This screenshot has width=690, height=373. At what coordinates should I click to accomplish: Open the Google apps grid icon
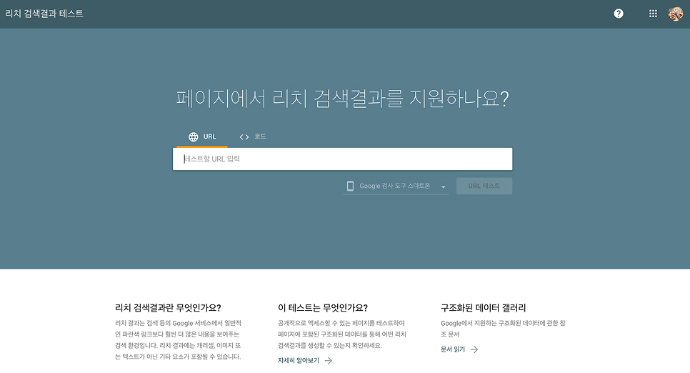653,14
